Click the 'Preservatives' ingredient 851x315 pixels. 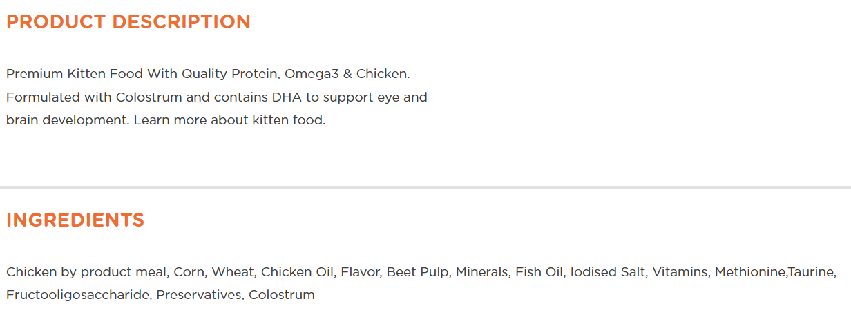(198, 295)
